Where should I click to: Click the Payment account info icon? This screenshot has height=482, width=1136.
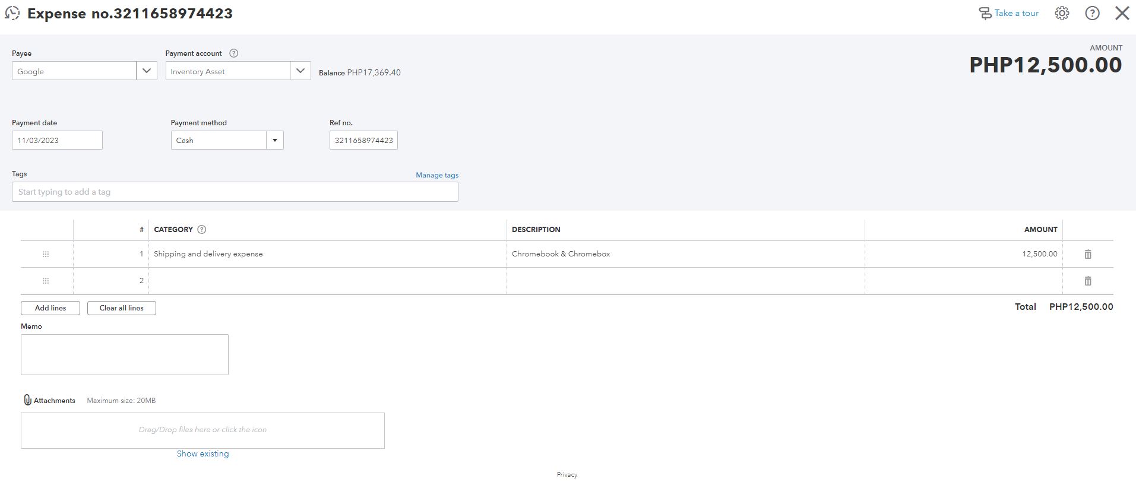click(x=234, y=53)
